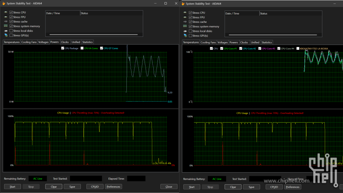The height and width of the screenshot is (193, 343).
Task: Enable CPU IA Cores graph checkbox
Action: tap(82, 48)
